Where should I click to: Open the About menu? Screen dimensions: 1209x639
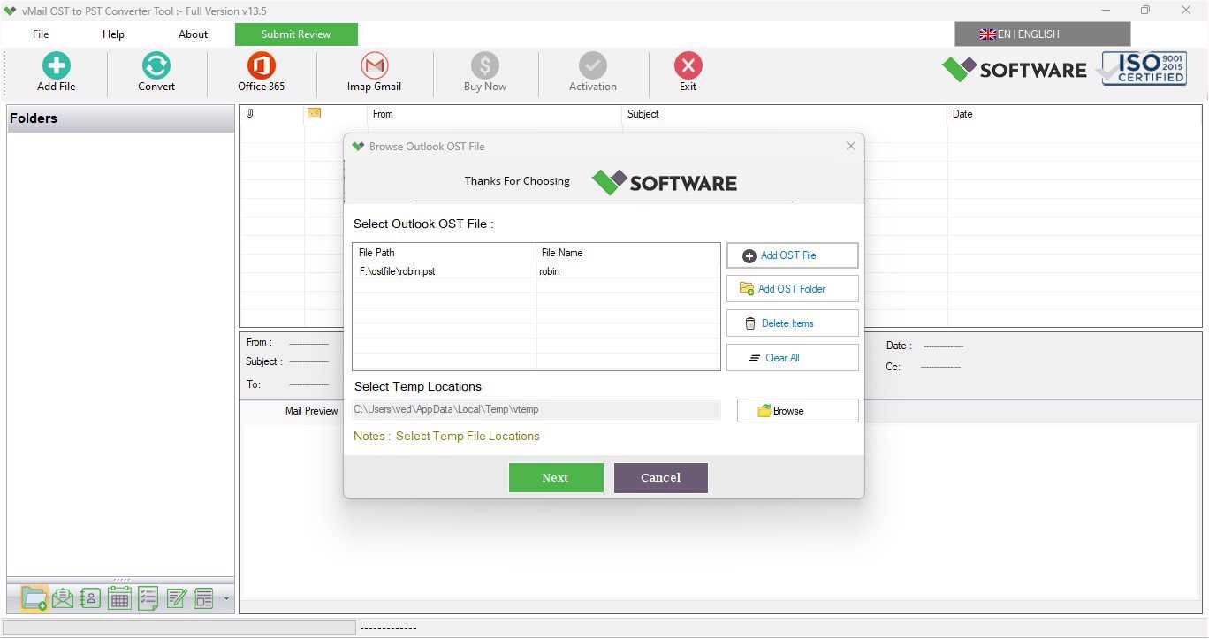(x=193, y=34)
